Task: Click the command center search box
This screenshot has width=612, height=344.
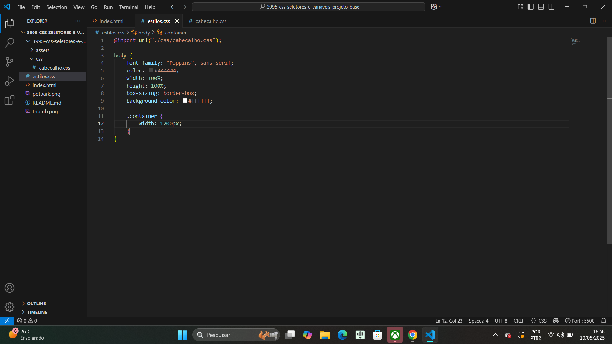Action: pos(309,7)
